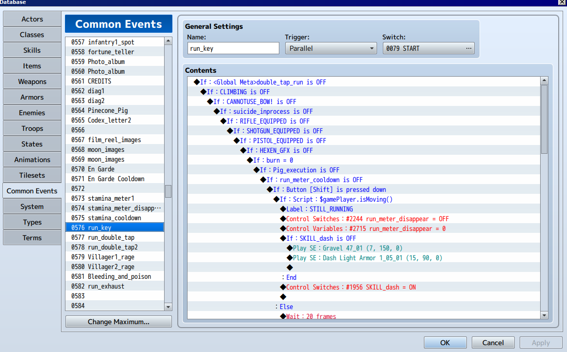Select the 0579 Villager1_rage event
This screenshot has height=352, width=567.
pyautogui.click(x=115, y=257)
